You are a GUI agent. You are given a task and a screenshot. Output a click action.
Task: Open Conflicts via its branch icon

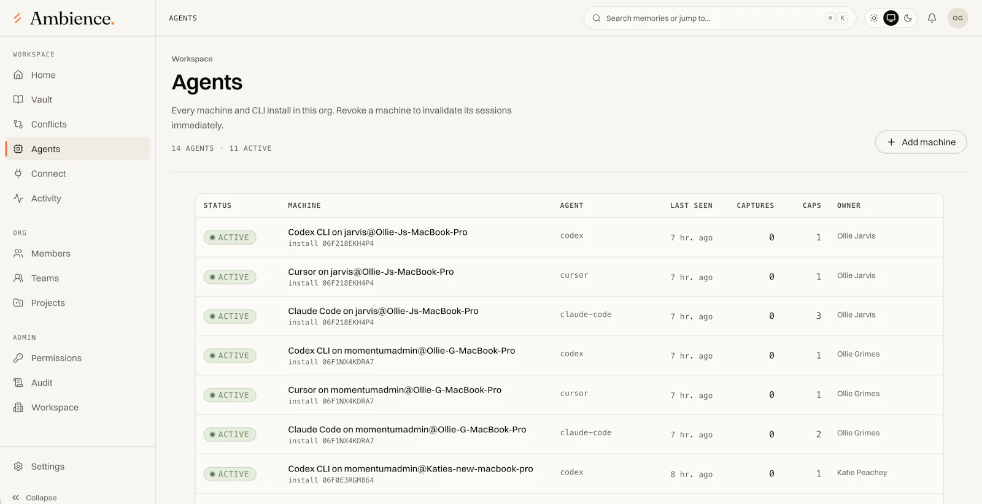click(x=18, y=124)
